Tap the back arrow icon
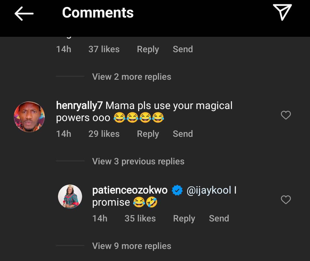310x261 pixels. [24, 13]
